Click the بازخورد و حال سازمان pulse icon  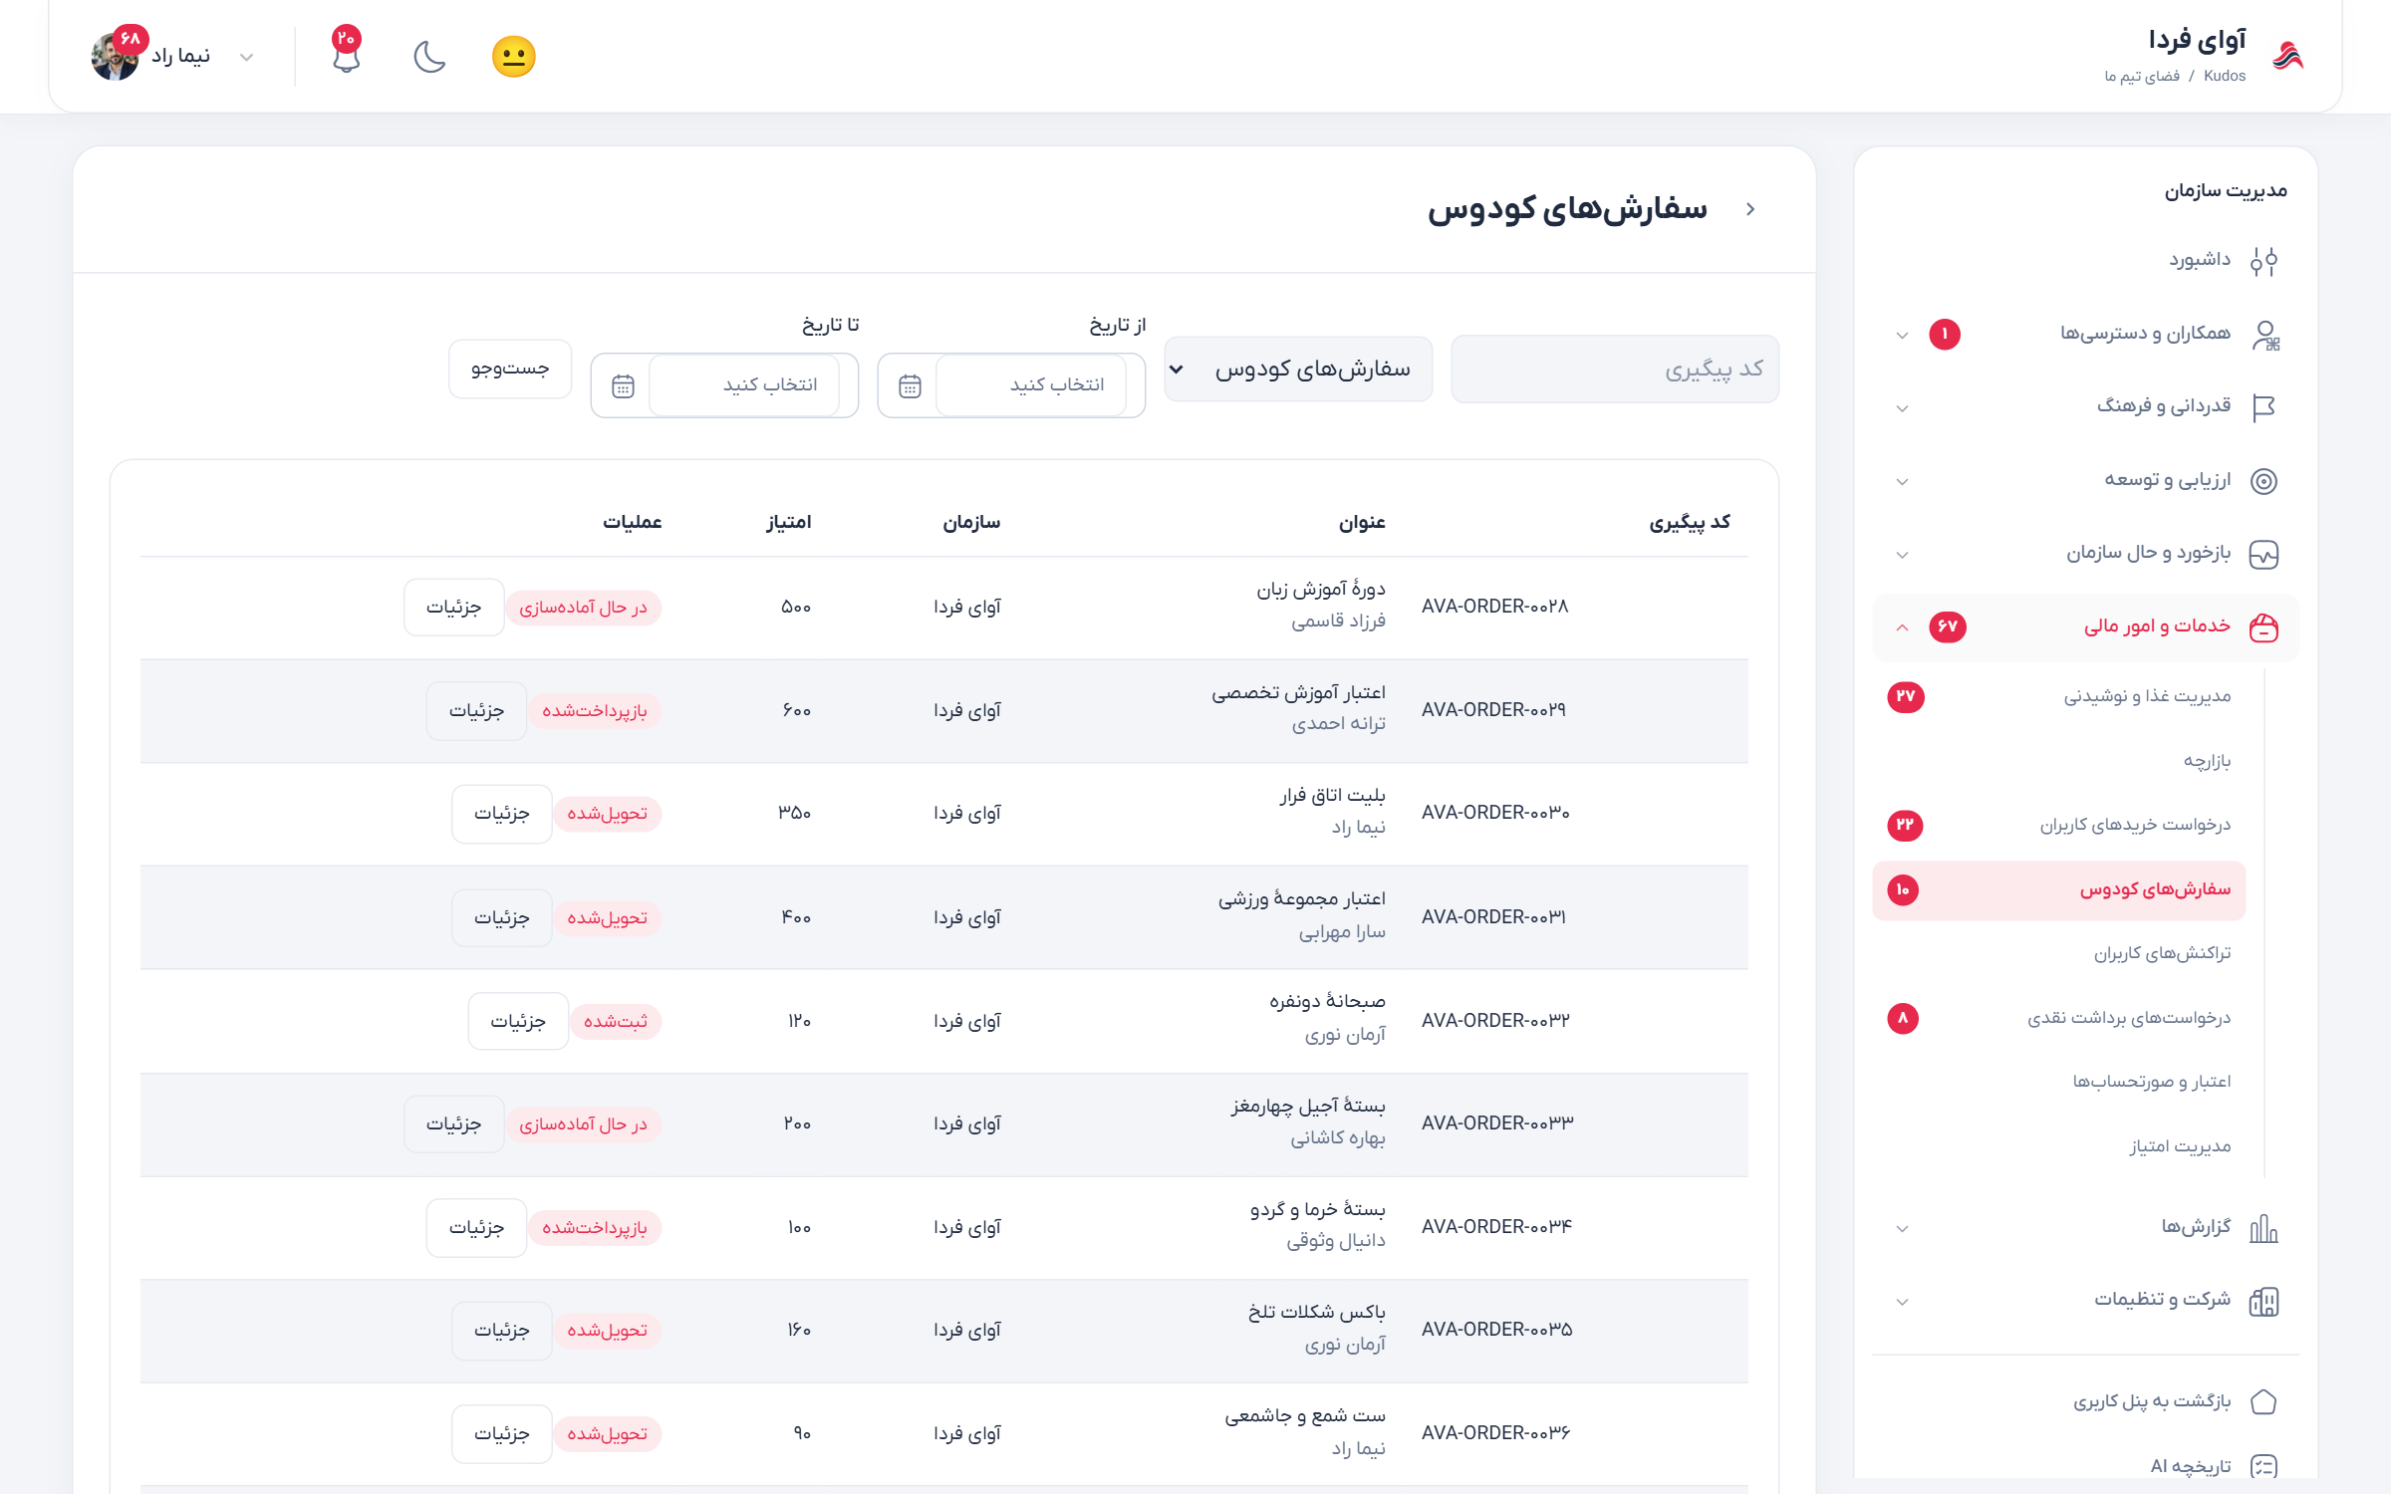click(2263, 554)
